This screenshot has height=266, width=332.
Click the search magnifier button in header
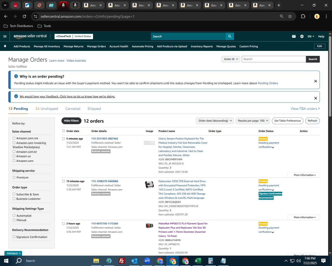tap(230, 36)
